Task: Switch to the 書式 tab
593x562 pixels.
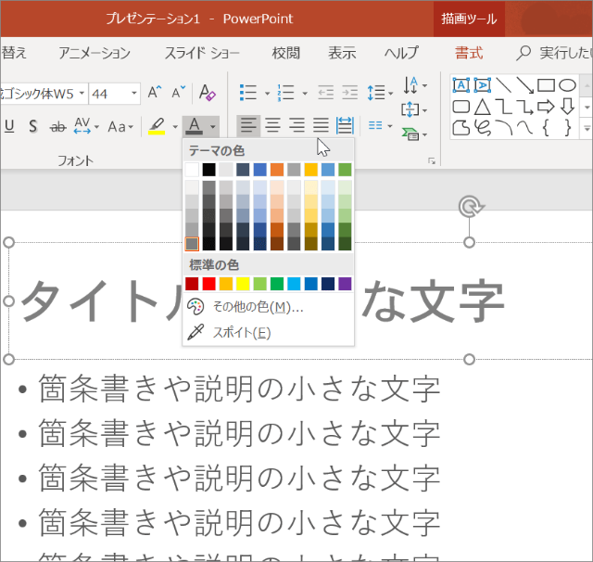Action: point(469,53)
